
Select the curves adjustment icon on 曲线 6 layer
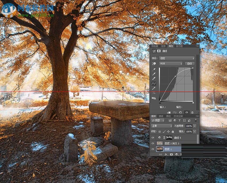(x=159, y=138)
